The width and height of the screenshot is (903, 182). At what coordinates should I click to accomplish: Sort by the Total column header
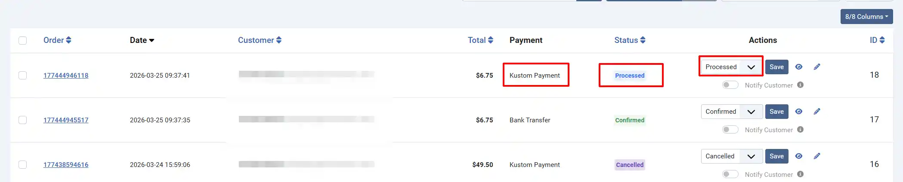480,40
